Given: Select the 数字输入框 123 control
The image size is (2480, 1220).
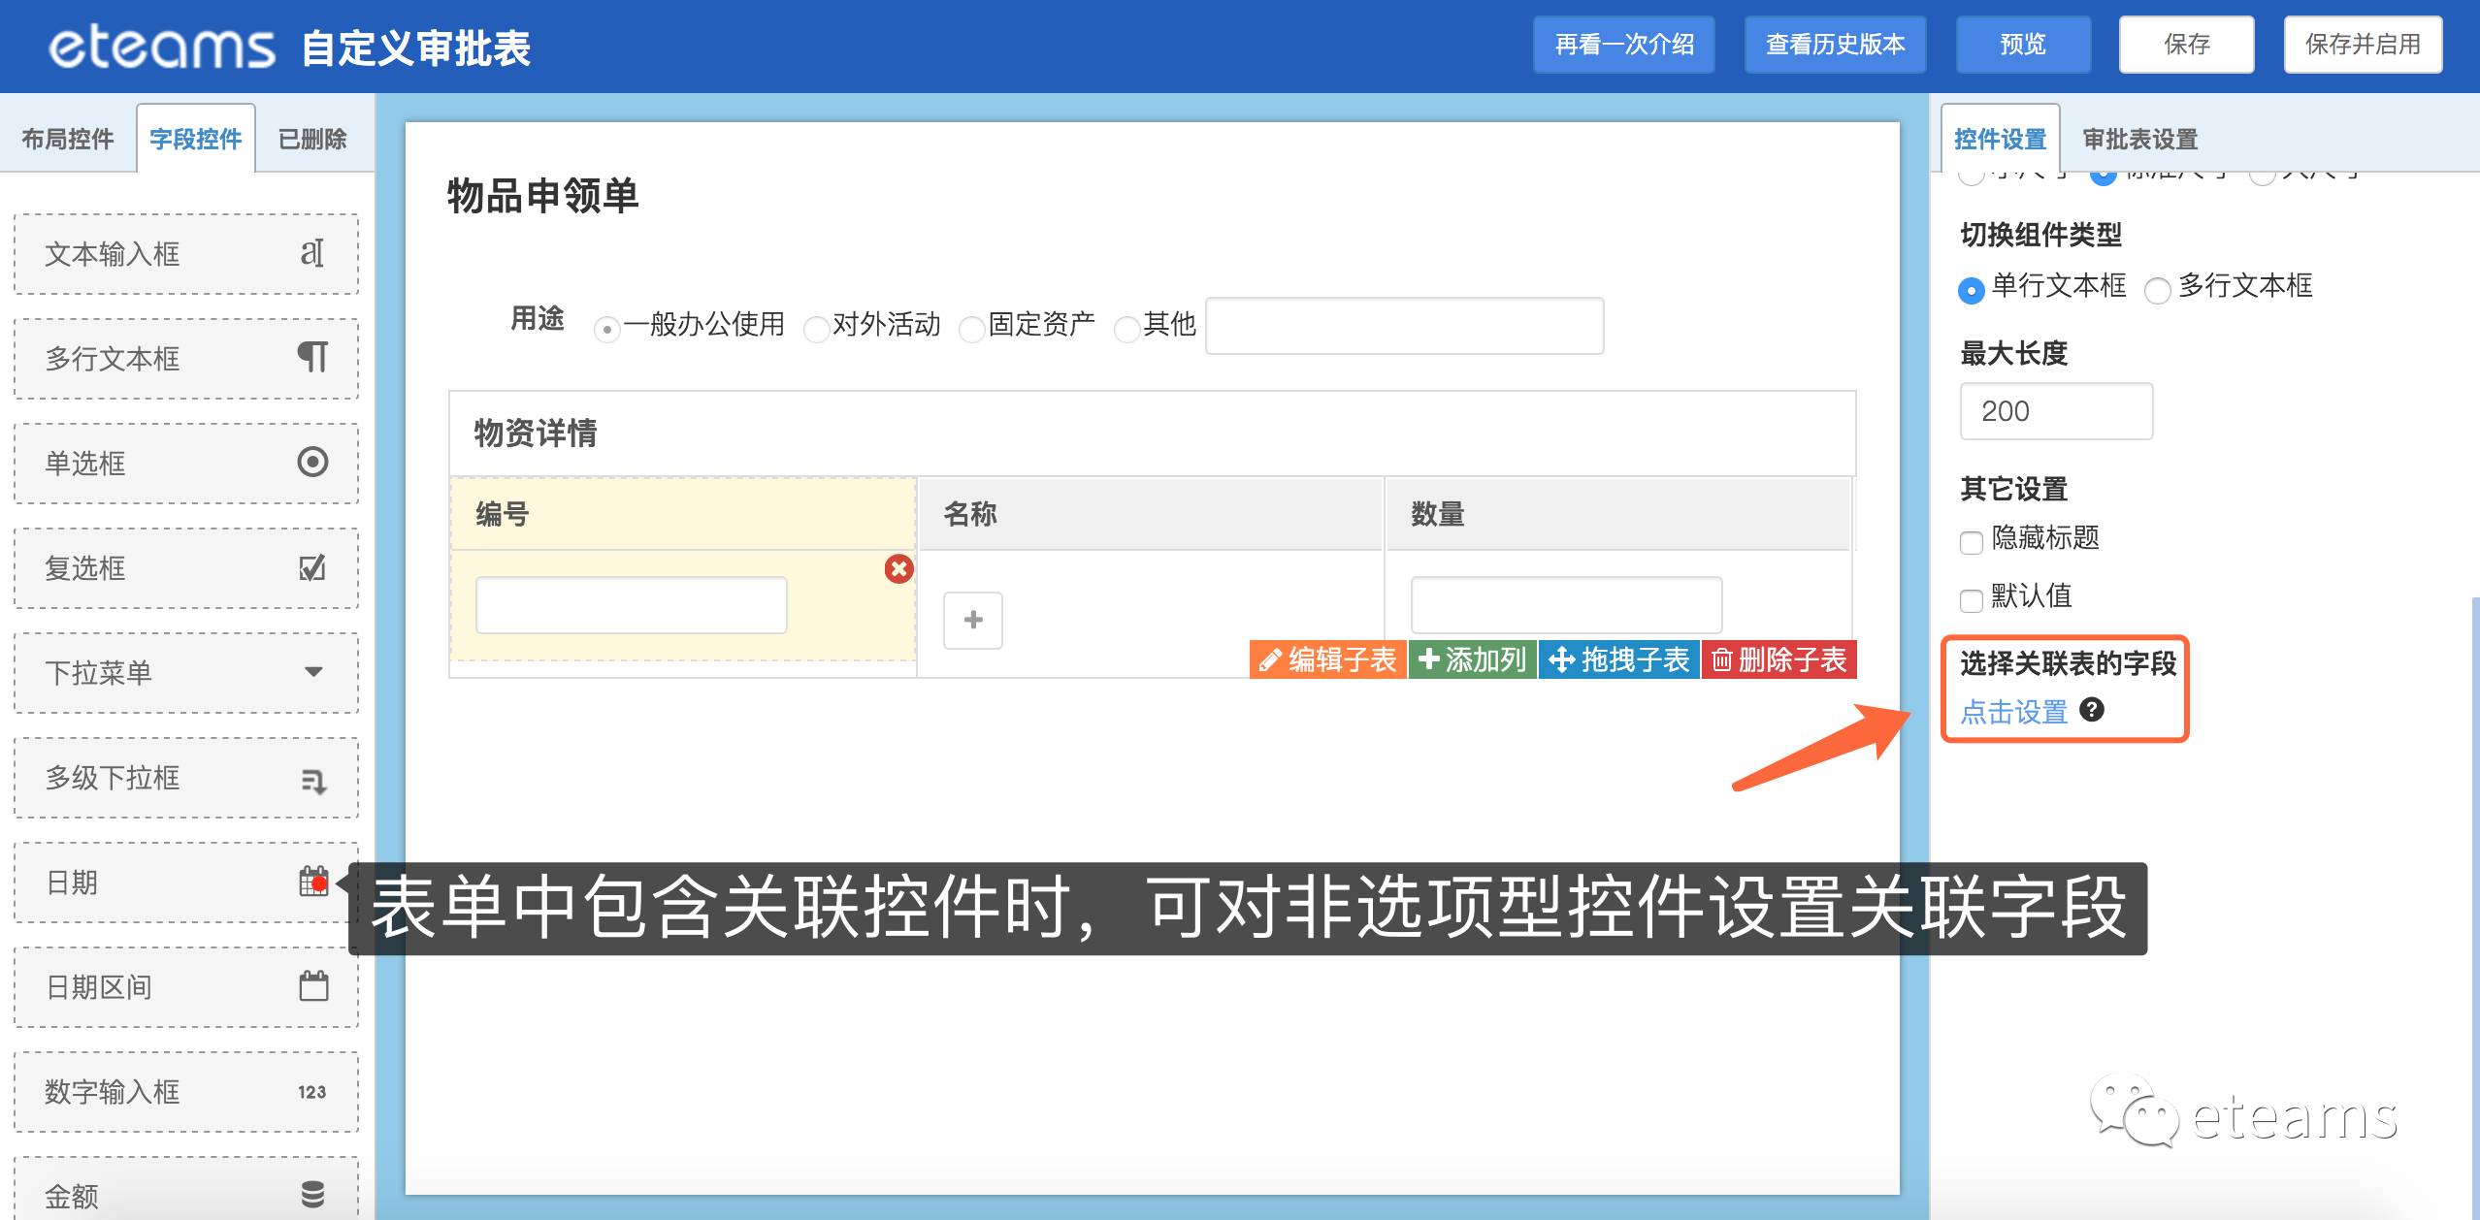Looking at the screenshot, I should (x=185, y=1092).
